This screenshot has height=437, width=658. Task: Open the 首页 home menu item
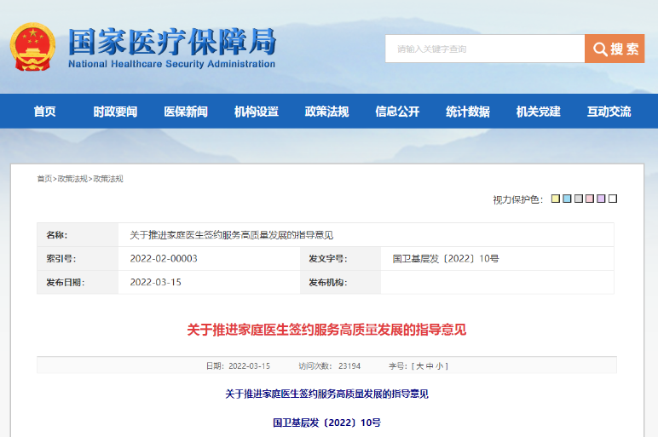tap(44, 112)
